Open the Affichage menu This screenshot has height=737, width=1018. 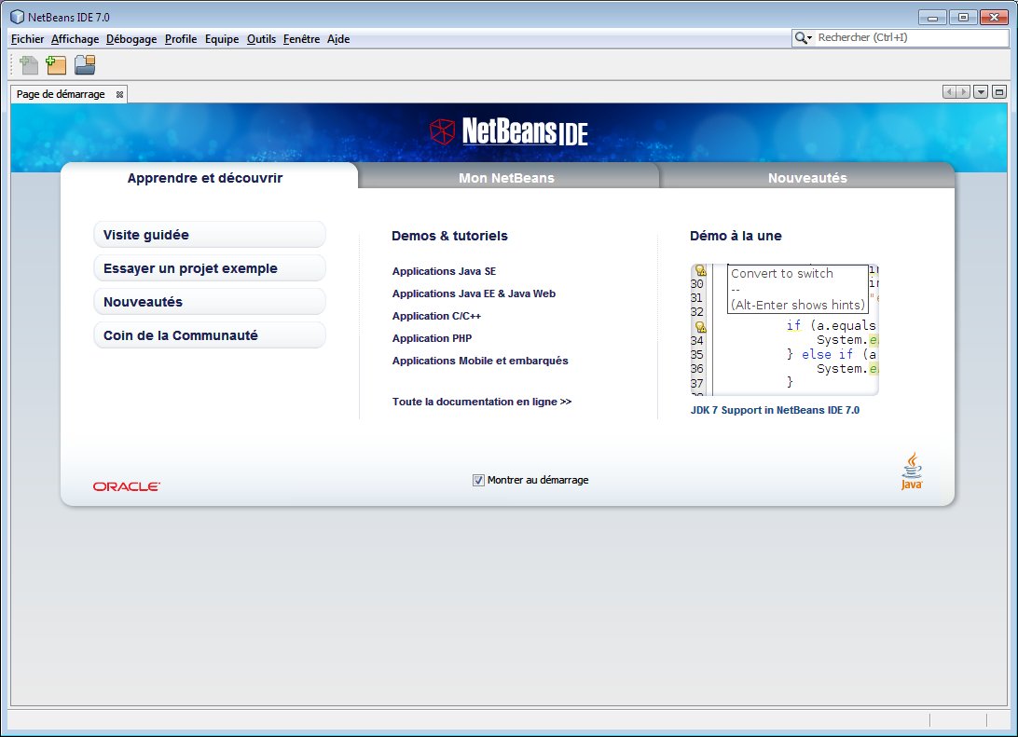coord(76,39)
